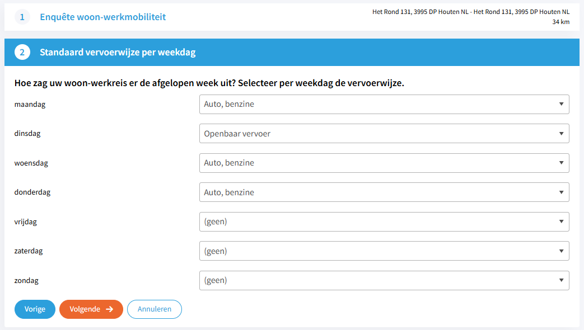
Task: Open the zaterdag transport dropdown
Action: 384,251
